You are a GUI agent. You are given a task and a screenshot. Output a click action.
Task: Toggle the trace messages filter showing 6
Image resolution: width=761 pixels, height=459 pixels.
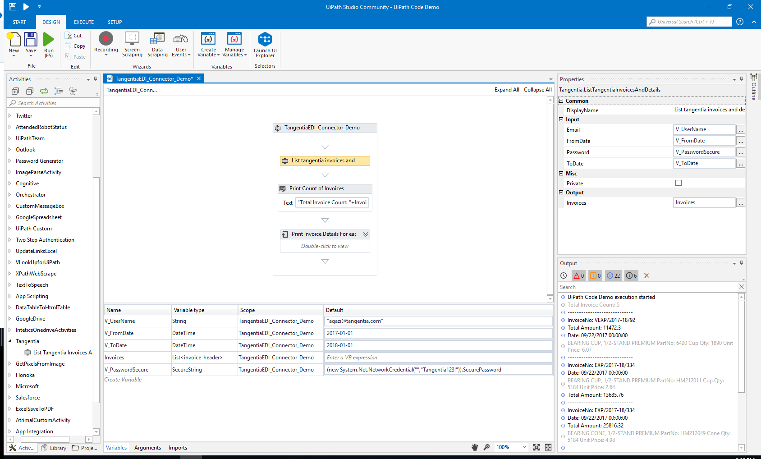coord(632,275)
